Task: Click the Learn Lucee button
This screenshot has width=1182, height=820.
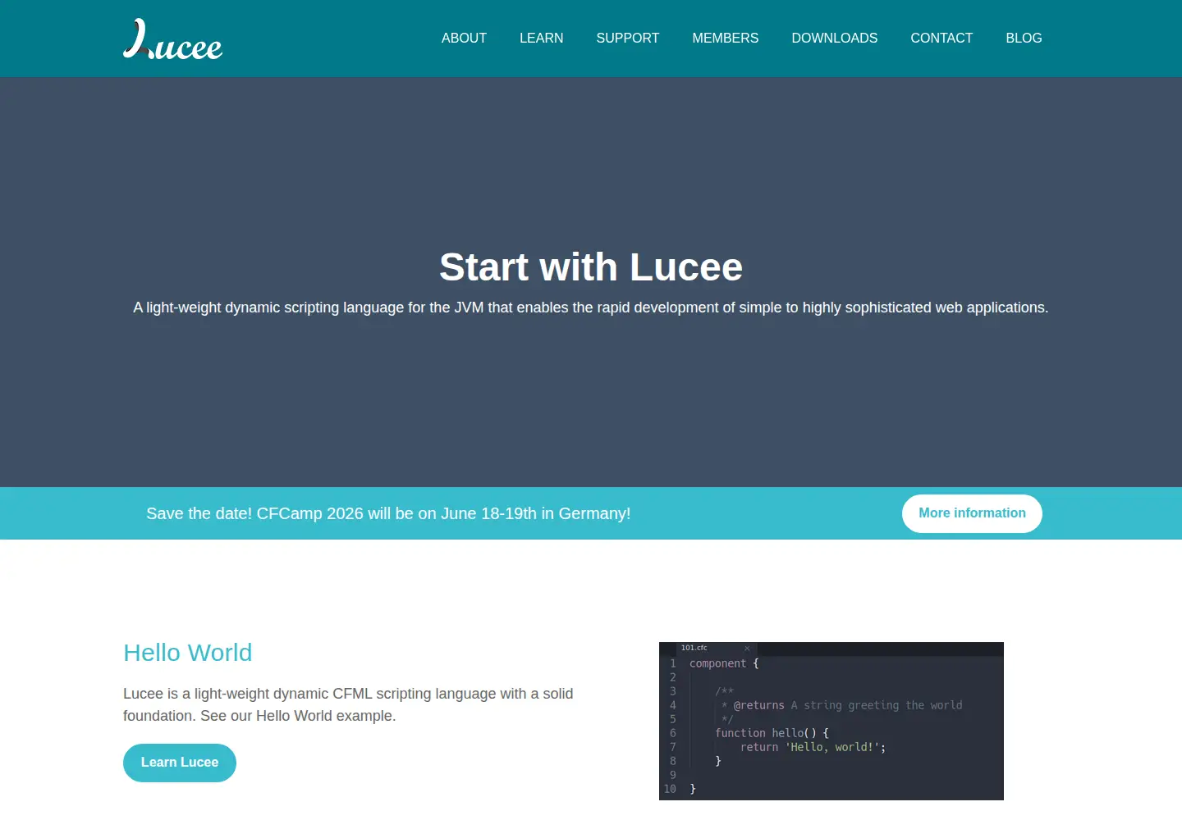Action: [x=180, y=763]
